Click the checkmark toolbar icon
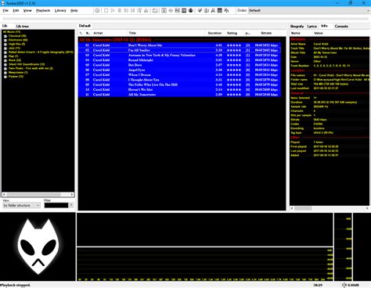The height and width of the screenshot is (288, 371). (x=200, y=10)
